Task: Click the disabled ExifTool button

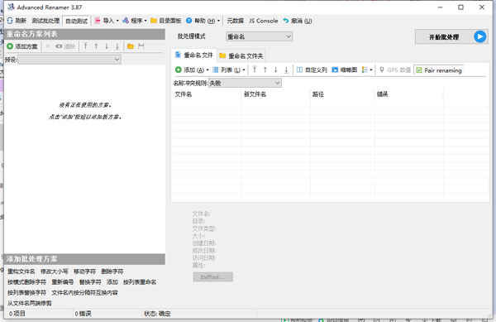Action: [213, 276]
